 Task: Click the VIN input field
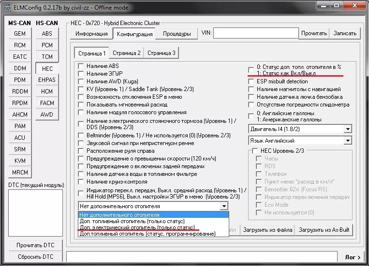point(256,33)
